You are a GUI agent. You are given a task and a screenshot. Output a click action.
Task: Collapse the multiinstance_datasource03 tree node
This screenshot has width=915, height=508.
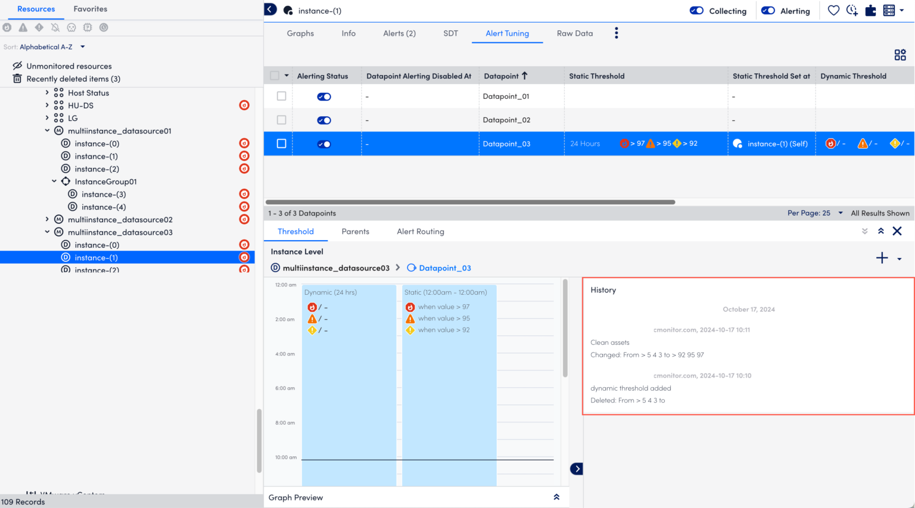47,232
